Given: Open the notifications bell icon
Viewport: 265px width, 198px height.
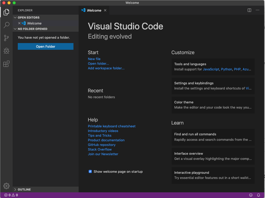Looking at the screenshot, I should (258, 195).
